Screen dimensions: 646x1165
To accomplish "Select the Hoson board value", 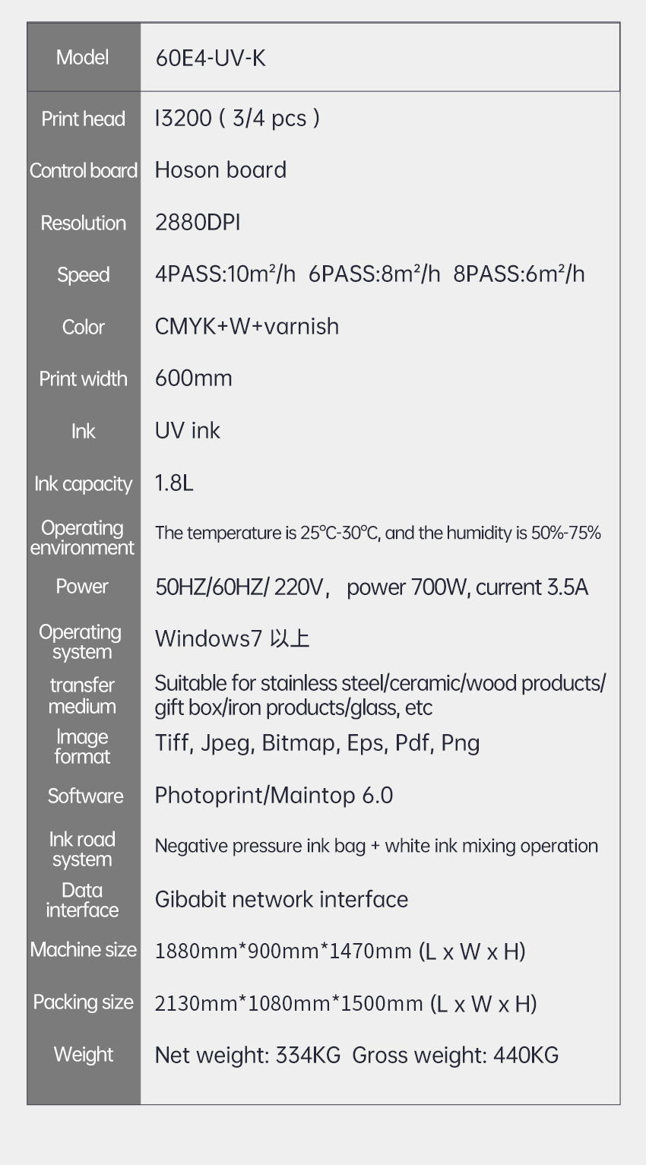I will [x=220, y=170].
